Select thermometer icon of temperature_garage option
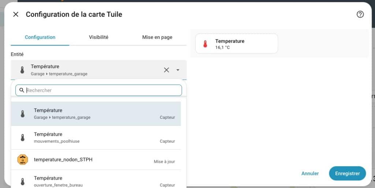 22,114
